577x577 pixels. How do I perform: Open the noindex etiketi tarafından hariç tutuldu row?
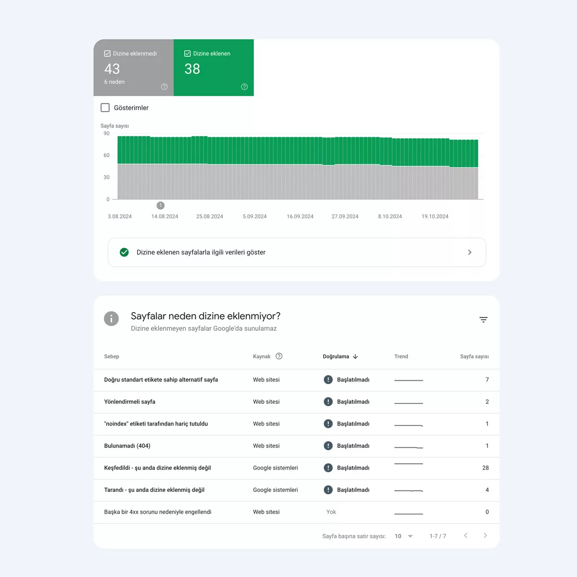point(297,424)
